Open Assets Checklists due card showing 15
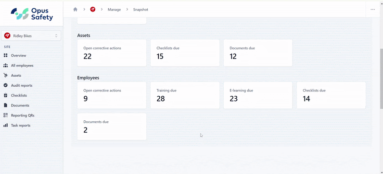The height and width of the screenshot is (174, 383). 185,53
